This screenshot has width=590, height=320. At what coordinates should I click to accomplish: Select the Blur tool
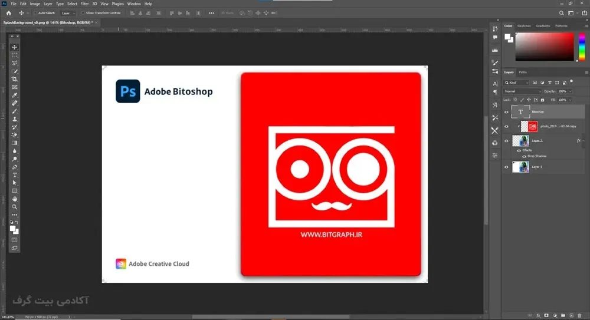point(14,151)
